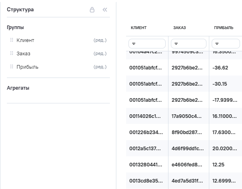
Task: Select the row with profit -36.62
Action: 184,67
